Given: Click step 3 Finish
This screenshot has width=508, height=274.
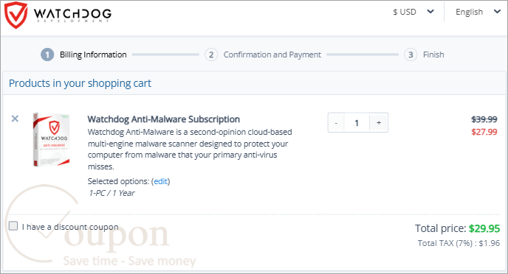Looking at the screenshot, I should [424, 55].
